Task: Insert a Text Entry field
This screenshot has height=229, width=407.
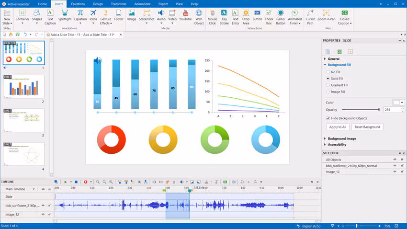Action: coord(235,17)
